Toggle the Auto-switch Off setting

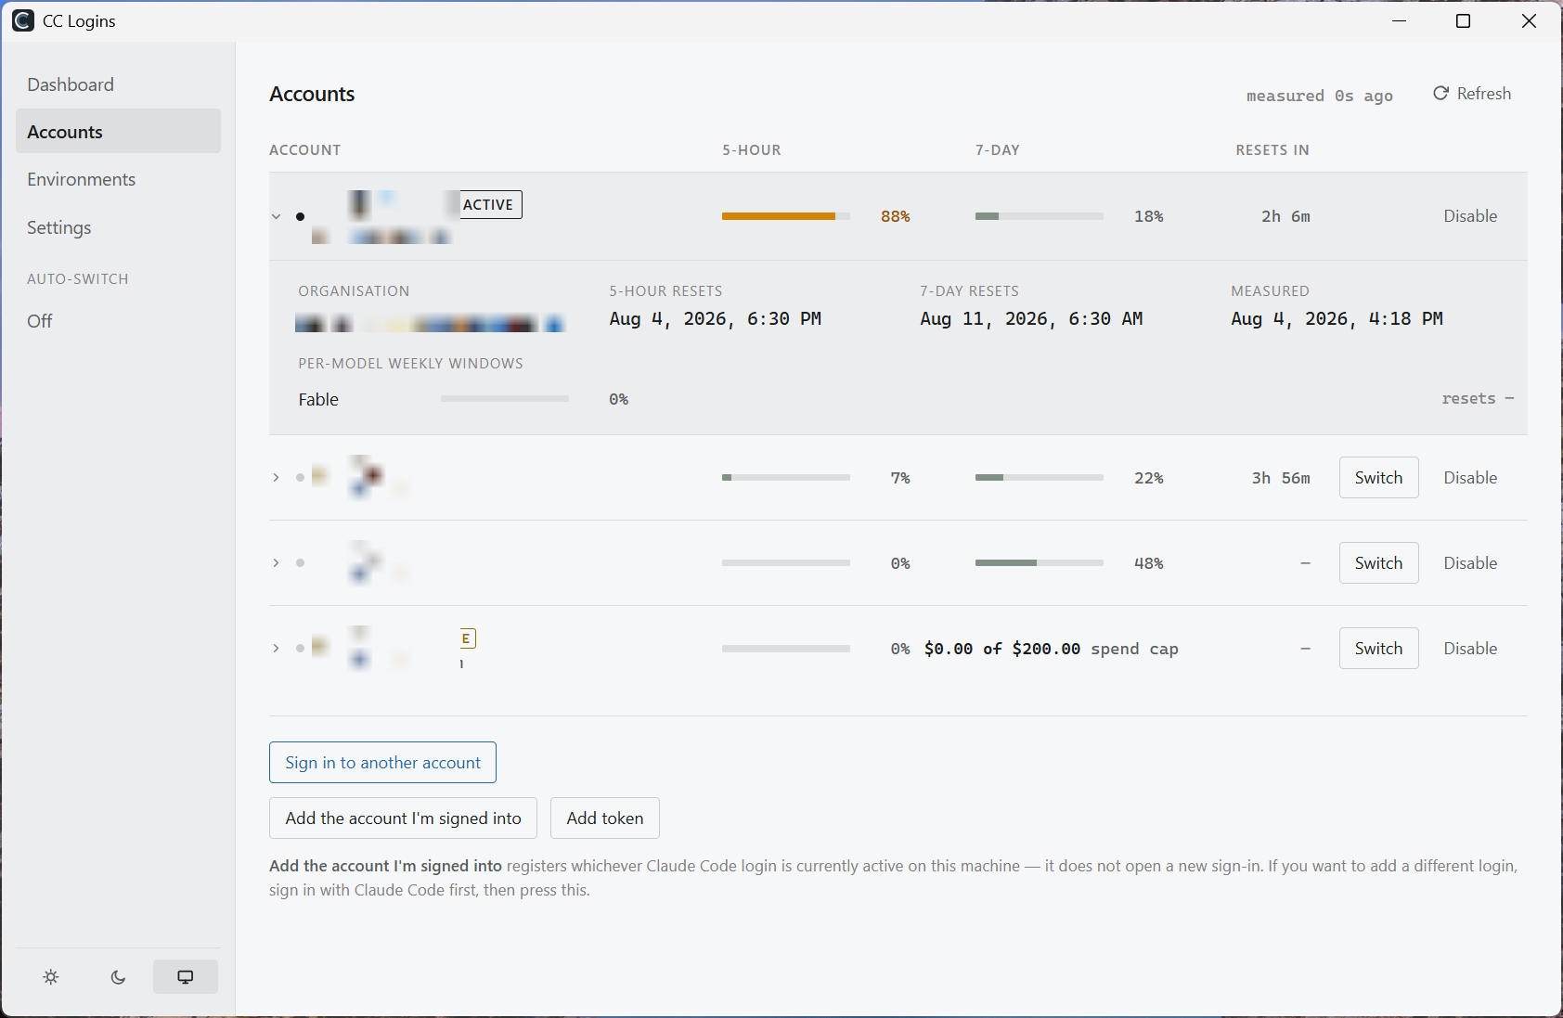[x=40, y=321]
